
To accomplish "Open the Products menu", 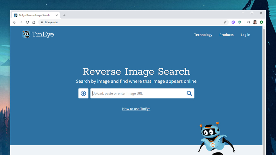I will click(226, 35).
